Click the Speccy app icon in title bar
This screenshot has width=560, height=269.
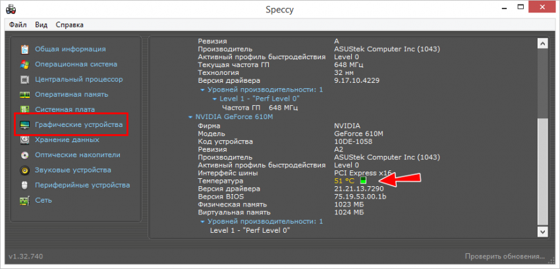click(x=11, y=9)
